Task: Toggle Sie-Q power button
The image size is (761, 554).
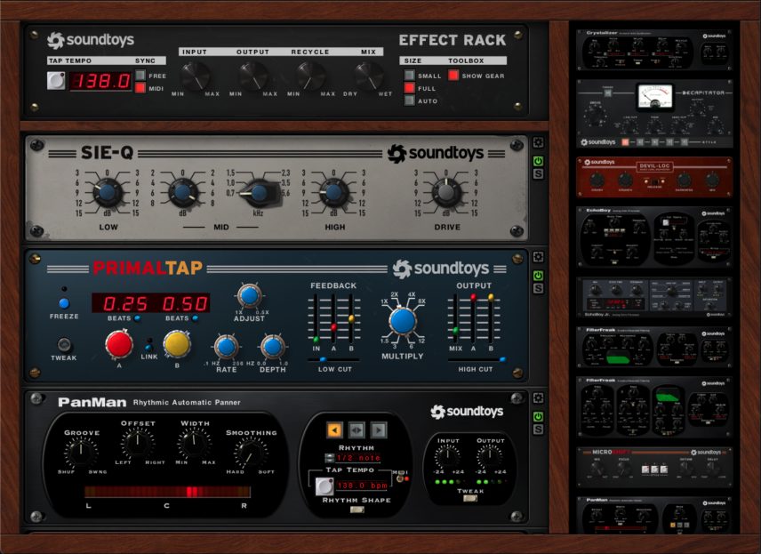Action: 538,161
